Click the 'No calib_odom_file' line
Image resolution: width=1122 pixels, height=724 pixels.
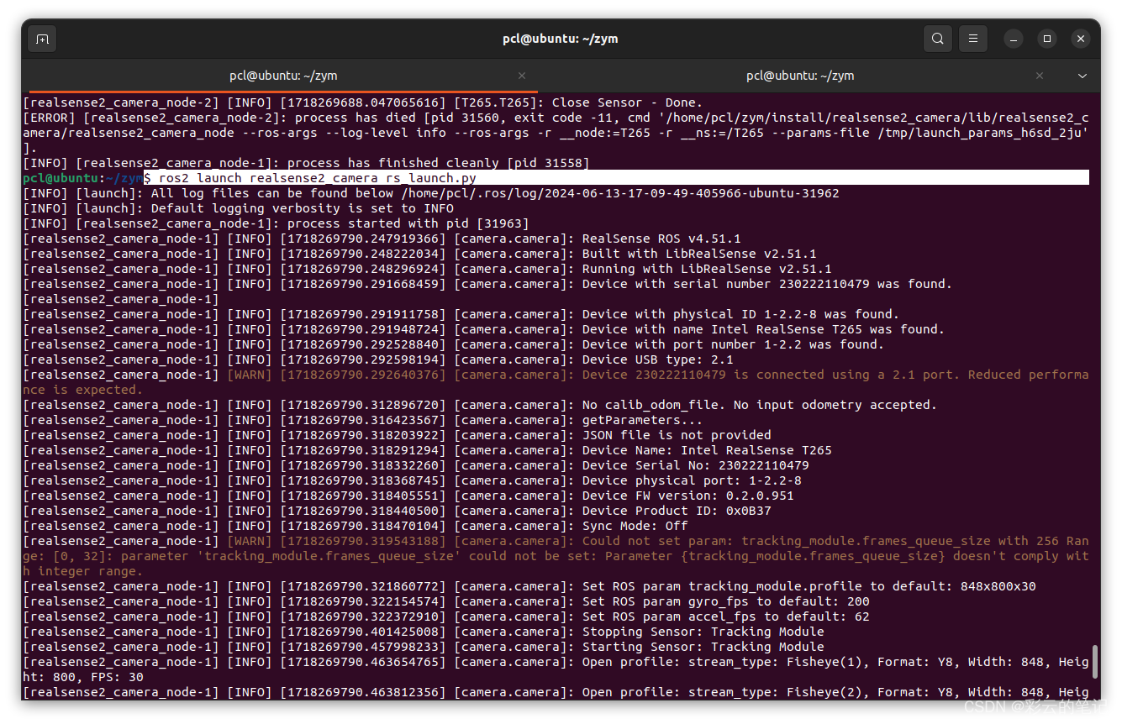pyautogui.click(x=479, y=405)
